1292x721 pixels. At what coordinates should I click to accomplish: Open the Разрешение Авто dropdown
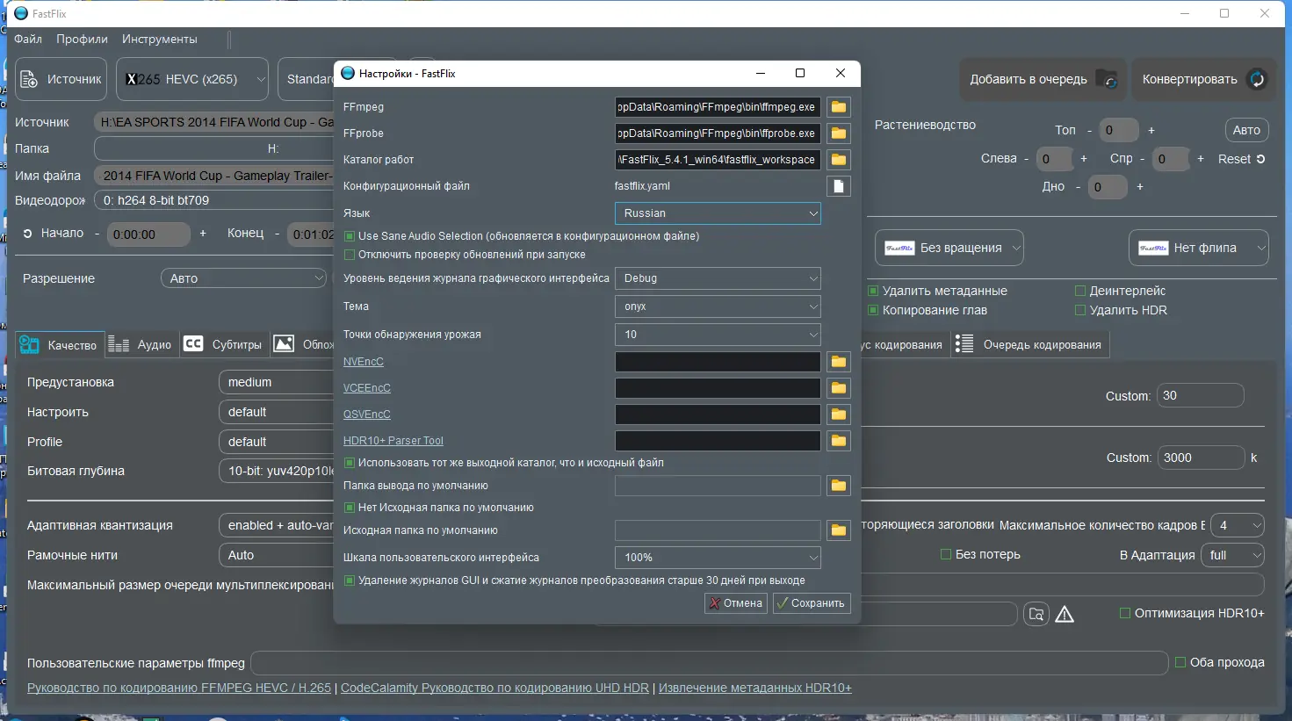[x=243, y=278]
